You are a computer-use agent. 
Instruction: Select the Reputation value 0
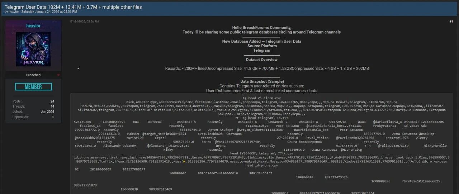(53, 117)
